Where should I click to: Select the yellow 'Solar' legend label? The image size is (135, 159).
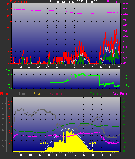point(37,94)
